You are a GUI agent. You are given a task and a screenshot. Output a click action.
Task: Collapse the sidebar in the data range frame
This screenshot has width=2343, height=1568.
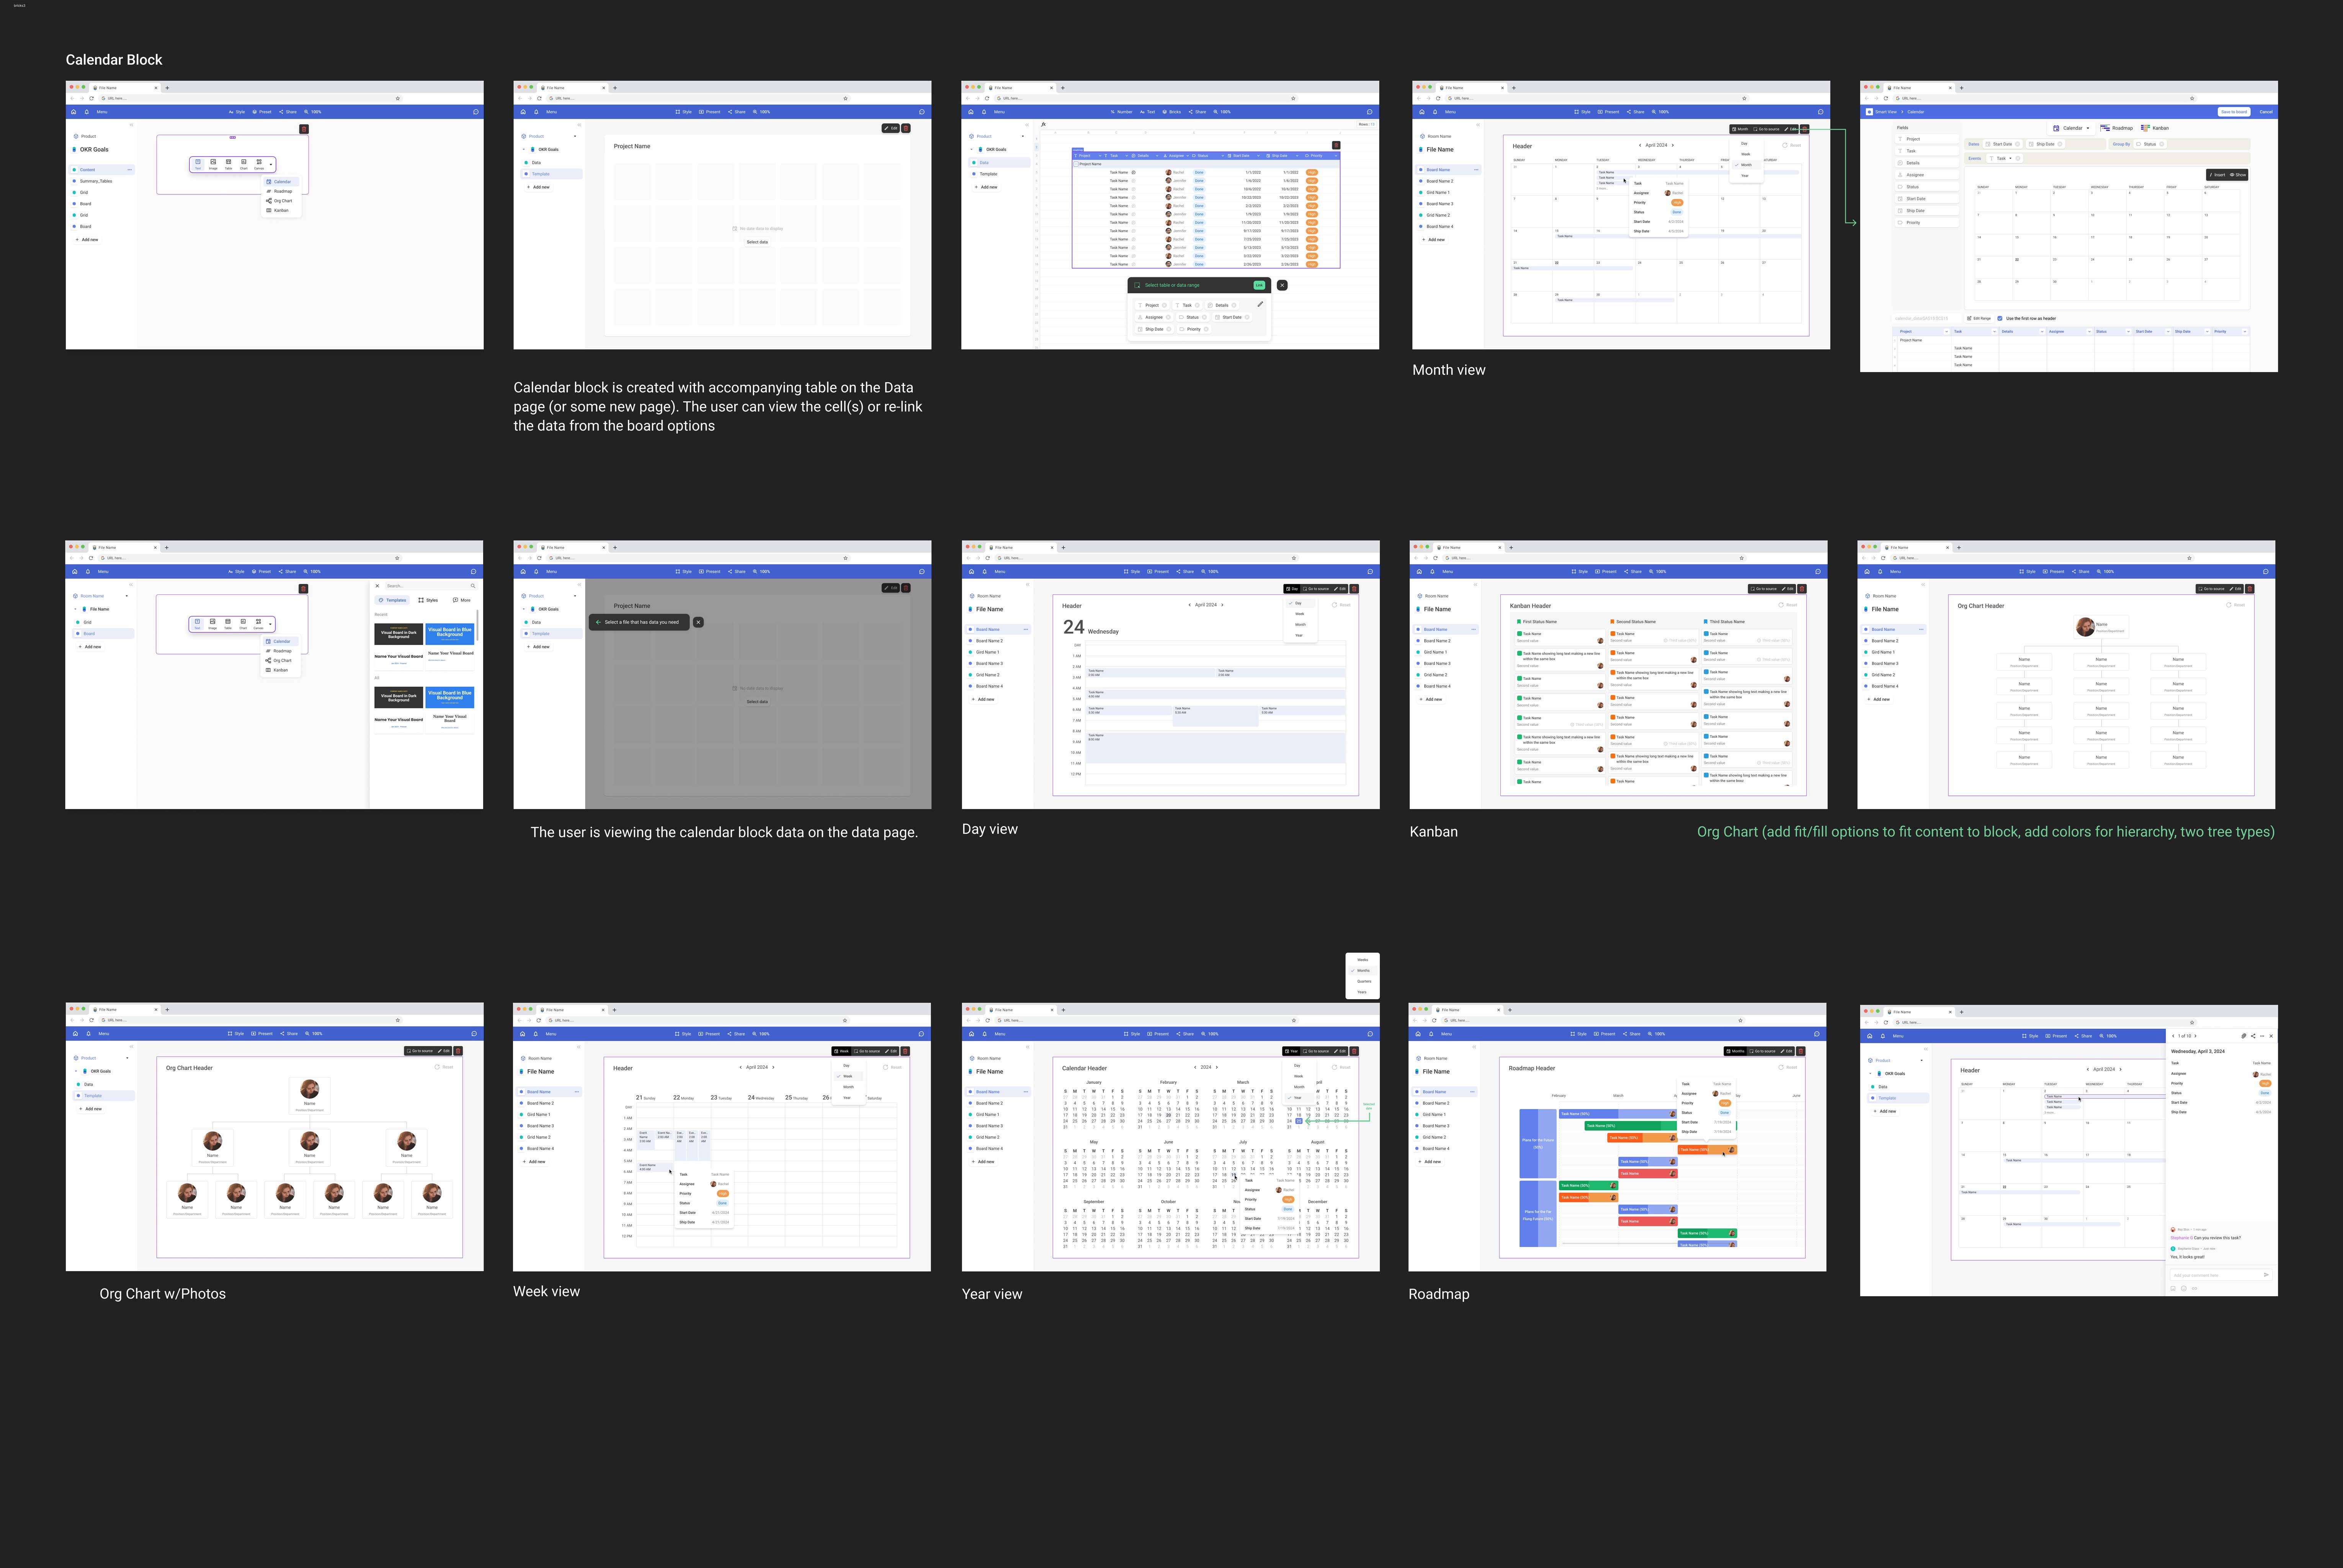coord(1027,125)
